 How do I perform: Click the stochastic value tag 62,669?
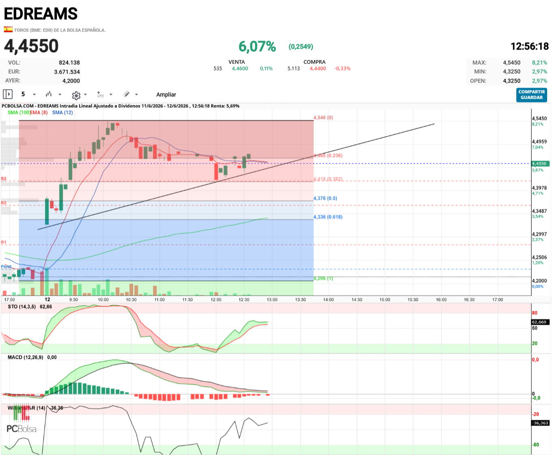pyautogui.click(x=541, y=322)
